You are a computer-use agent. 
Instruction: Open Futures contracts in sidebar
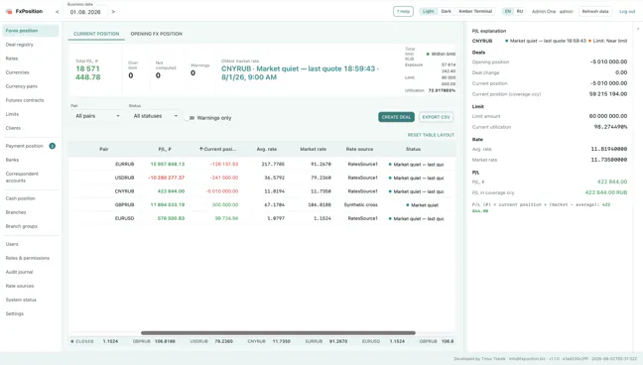[x=31, y=100]
